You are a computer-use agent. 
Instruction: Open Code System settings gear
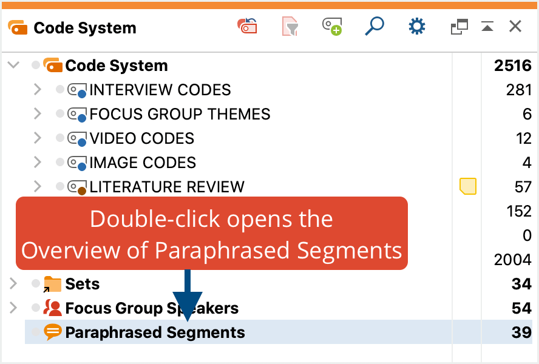416,27
